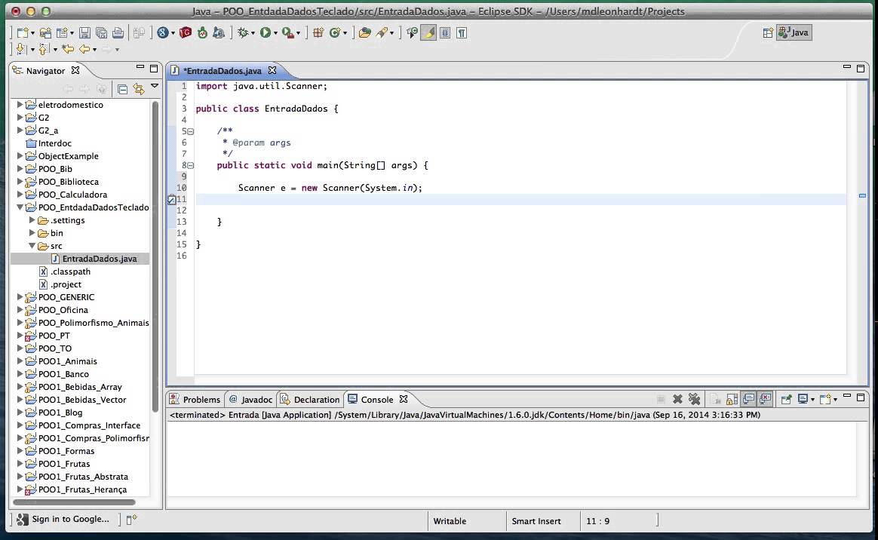The image size is (878, 540).
Task: Toggle Block Selection Mode button
Action: (445, 33)
